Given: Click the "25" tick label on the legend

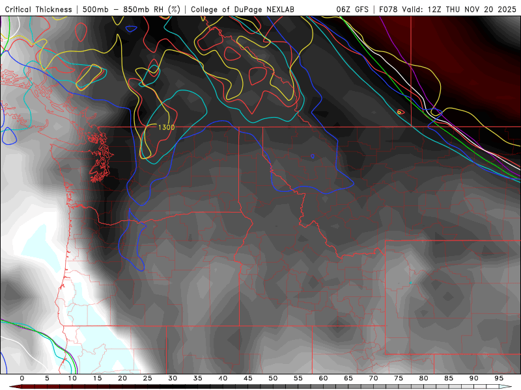Looking at the screenshot, I should click(148, 378).
